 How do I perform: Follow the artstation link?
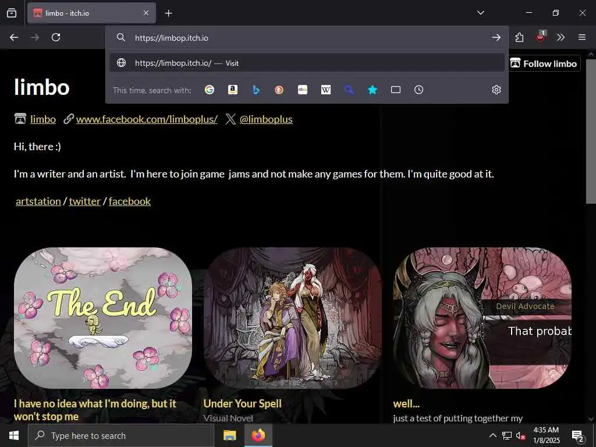click(38, 201)
